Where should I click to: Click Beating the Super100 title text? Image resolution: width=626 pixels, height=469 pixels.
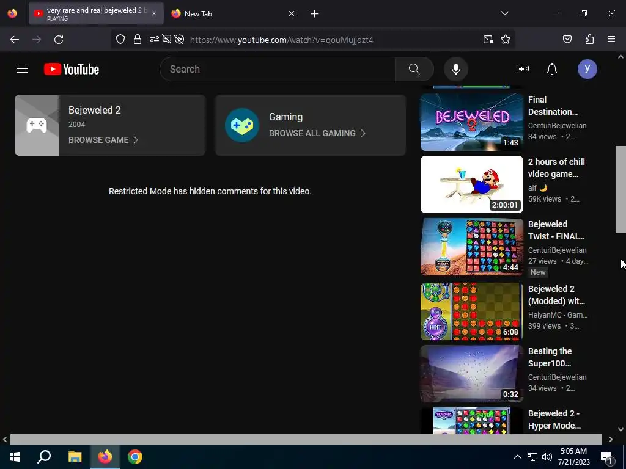coord(550,357)
